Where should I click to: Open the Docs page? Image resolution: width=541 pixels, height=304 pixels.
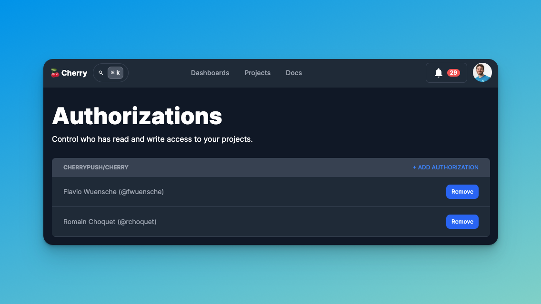point(294,73)
